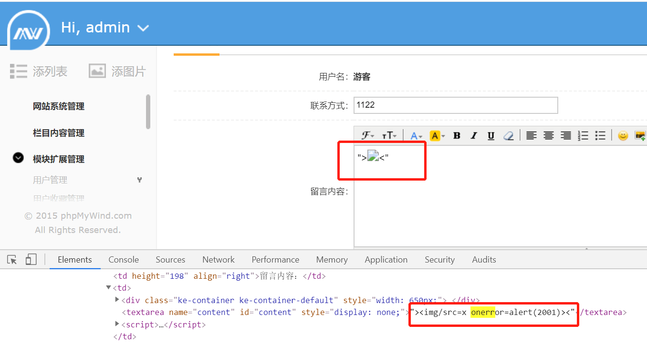The width and height of the screenshot is (647, 345).
Task: Select the closing </td> DOM line
Action: coord(125,336)
